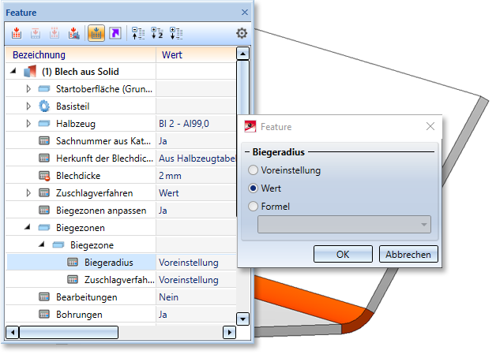Click the Zuschlagverfahren Wert row icon
496x358 pixels.
click(44, 193)
